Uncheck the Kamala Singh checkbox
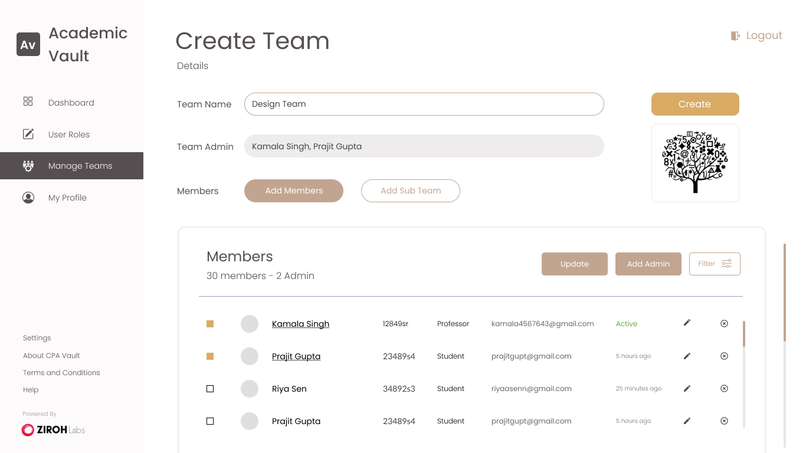This screenshot has width=806, height=453. [210, 324]
